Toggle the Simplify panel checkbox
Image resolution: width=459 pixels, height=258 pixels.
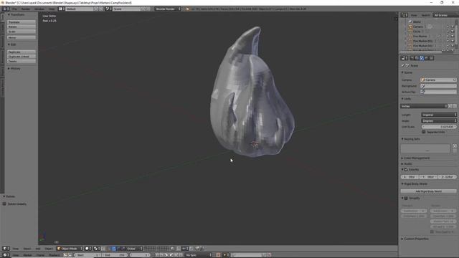406,198
